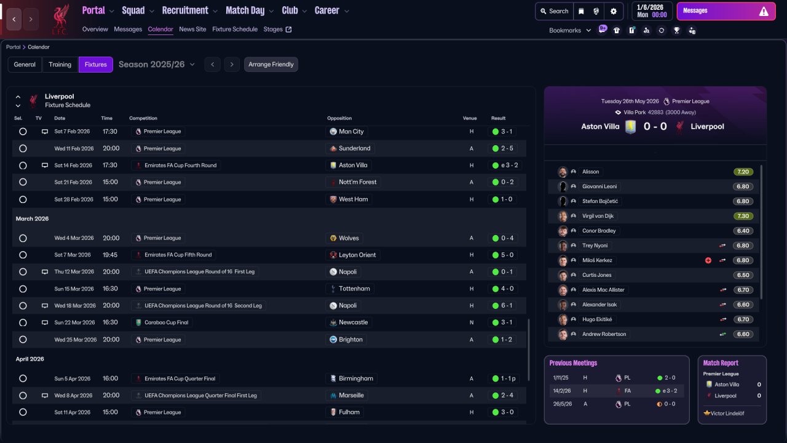Open the Overview submenu item
Viewport: 787px width, 443px height.
point(95,29)
